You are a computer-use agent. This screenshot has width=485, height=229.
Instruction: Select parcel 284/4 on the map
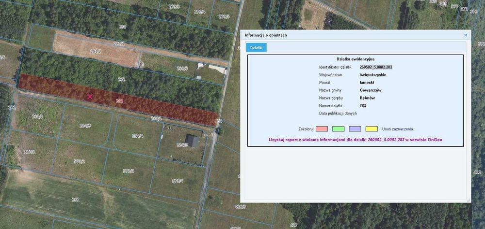coord(137,136)
